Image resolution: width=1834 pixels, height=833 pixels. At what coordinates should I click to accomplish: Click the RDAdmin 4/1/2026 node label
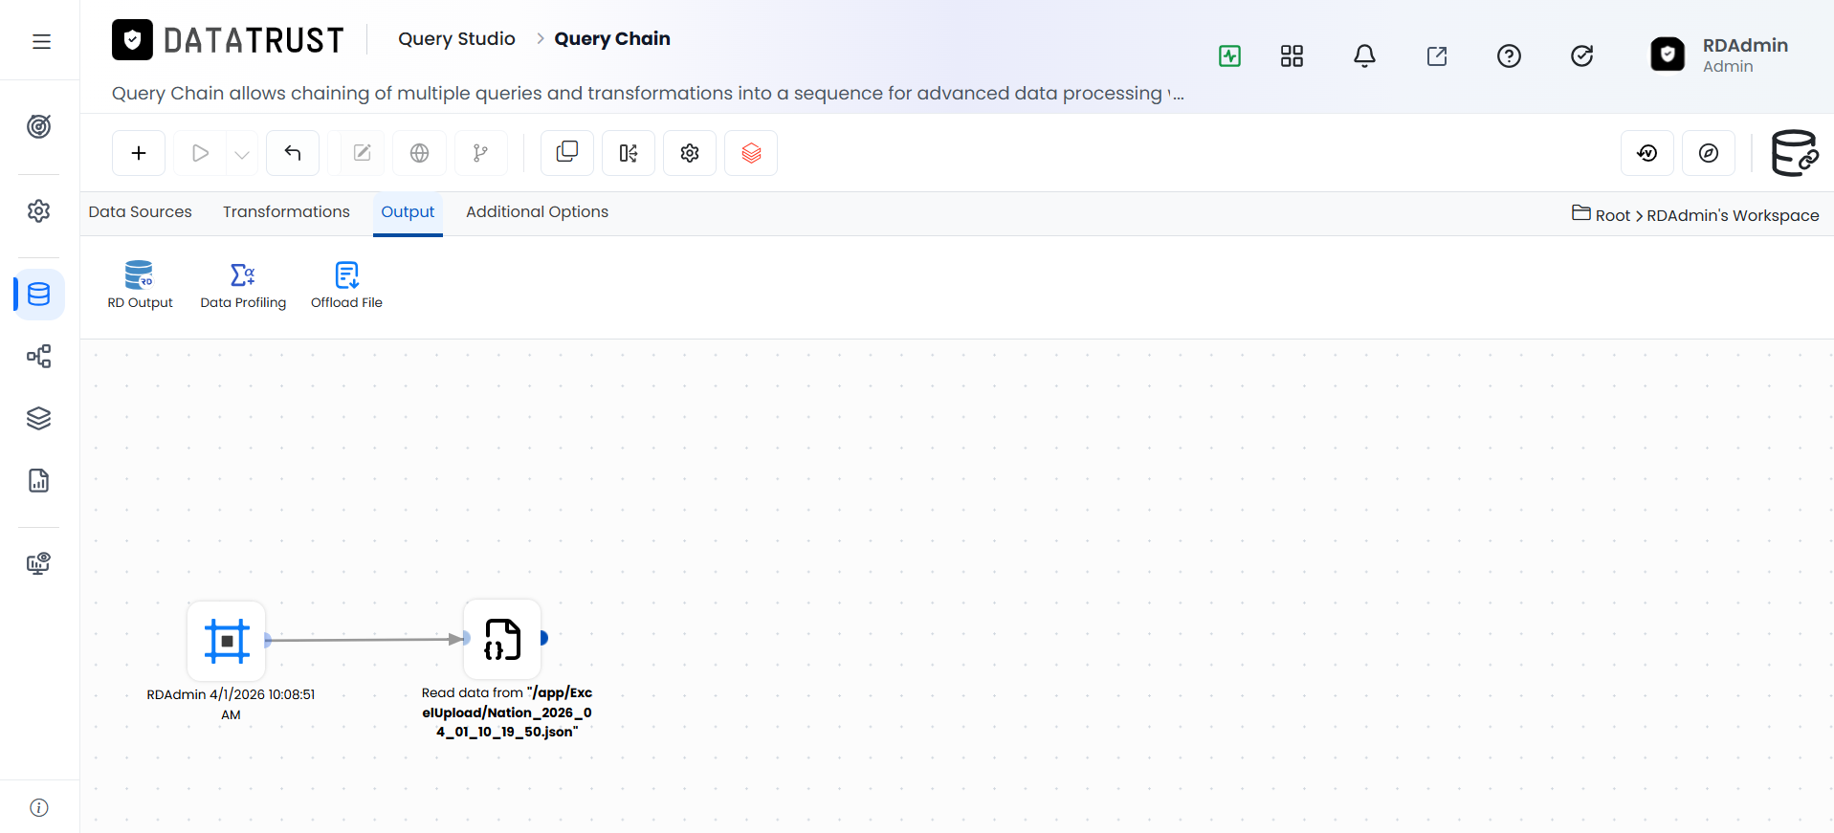coord(231,705)
